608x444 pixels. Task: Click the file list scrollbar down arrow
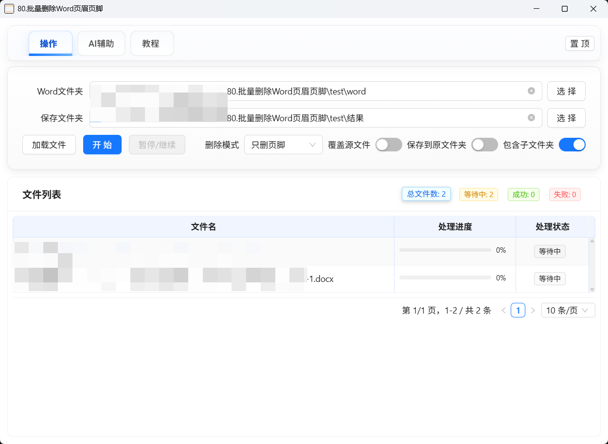coord(592,289)
